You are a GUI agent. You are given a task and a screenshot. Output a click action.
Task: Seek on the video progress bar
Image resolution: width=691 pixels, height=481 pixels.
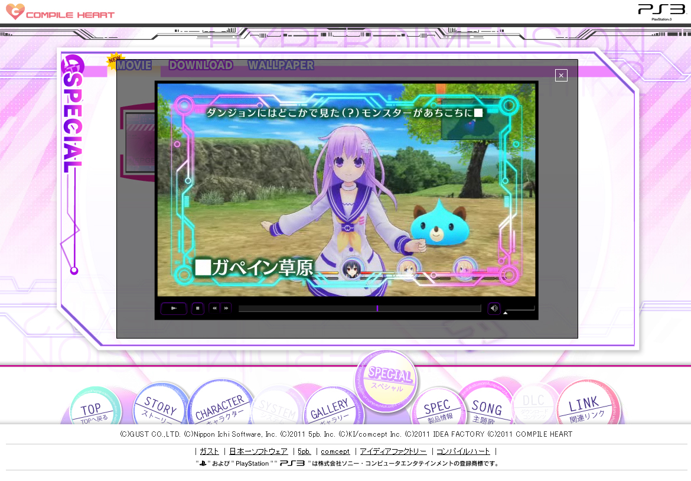pyautogui.click(x=360, y=308)
